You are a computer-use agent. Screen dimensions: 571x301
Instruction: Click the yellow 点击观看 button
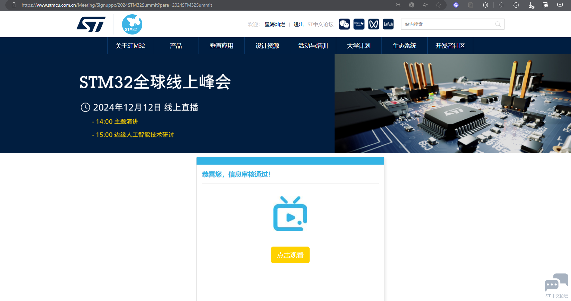point(290,255)
